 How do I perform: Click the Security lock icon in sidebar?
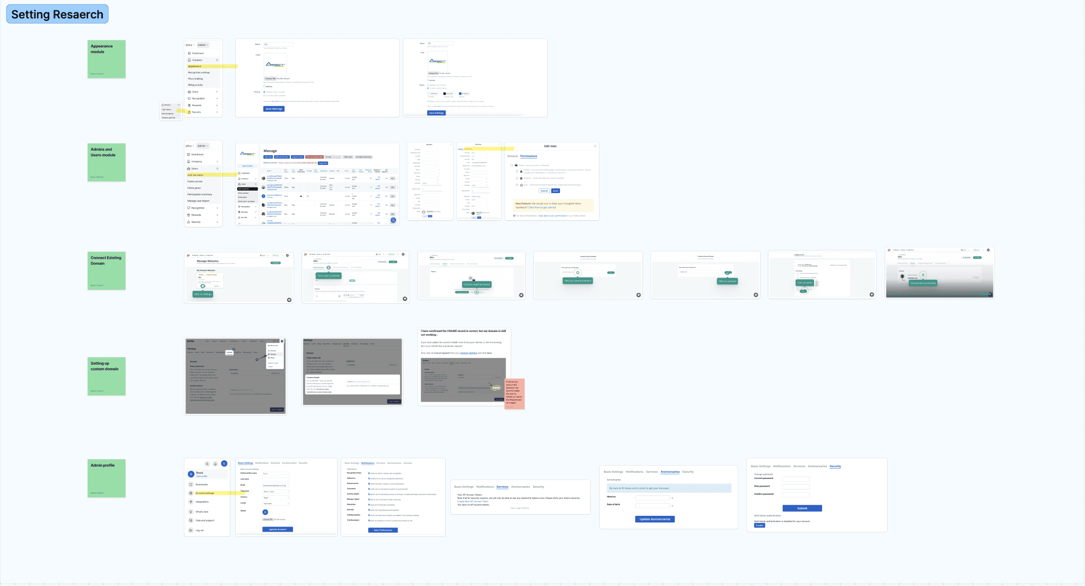tap(189, 112)
